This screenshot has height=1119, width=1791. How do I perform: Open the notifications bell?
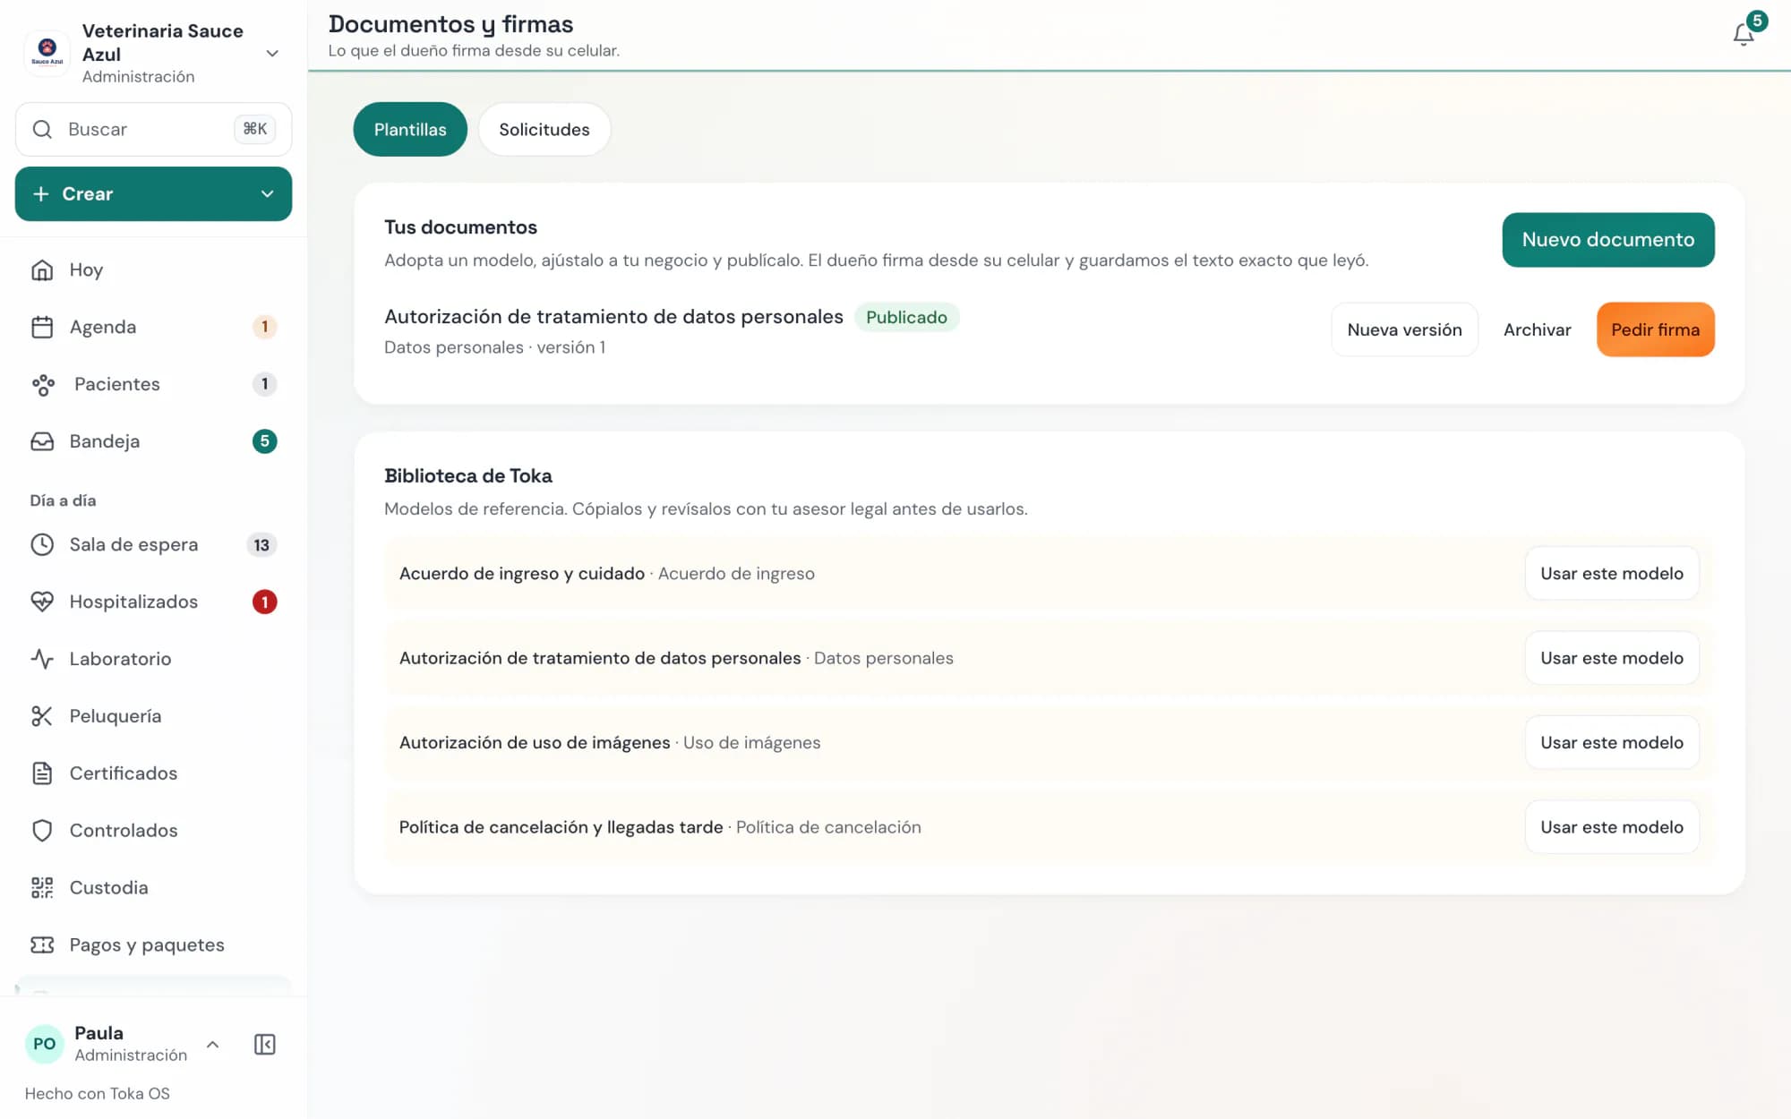pyautogui.click(x=1743, y=34)
